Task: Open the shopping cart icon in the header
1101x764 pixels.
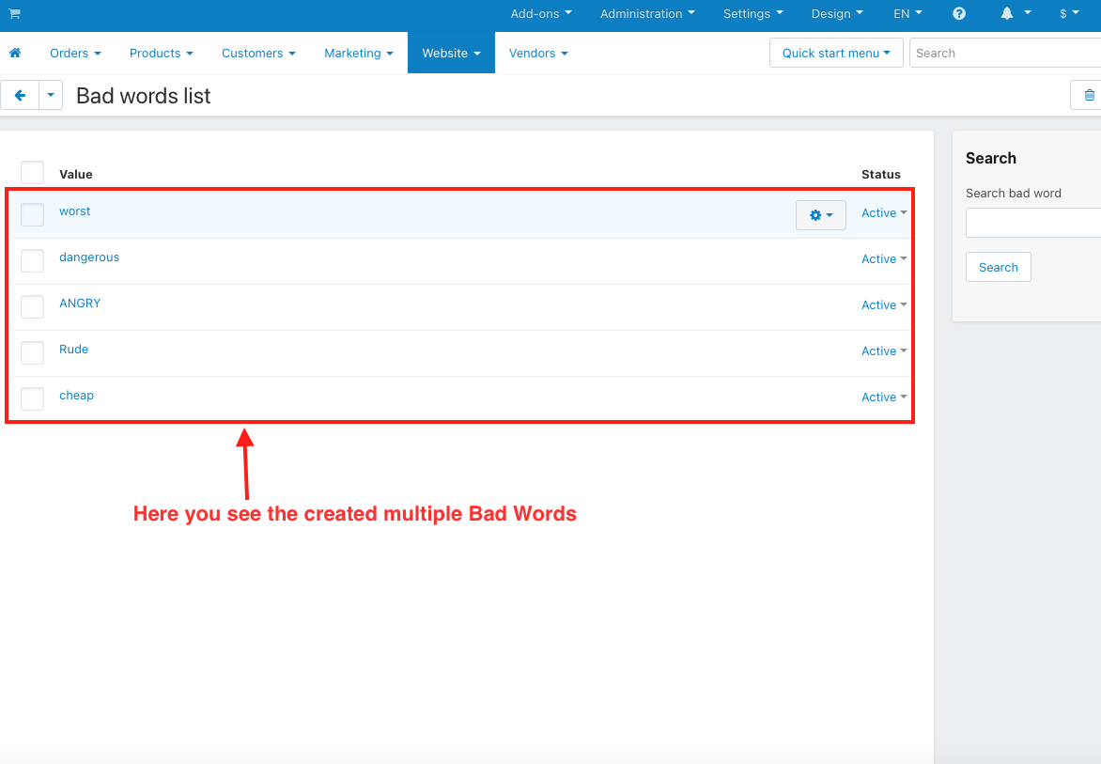Action: coord(14,14)
